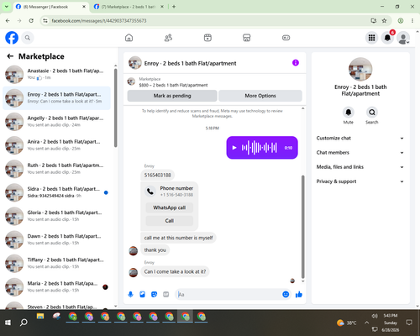Open a new browser tab with plus

(x=174, y=7)
